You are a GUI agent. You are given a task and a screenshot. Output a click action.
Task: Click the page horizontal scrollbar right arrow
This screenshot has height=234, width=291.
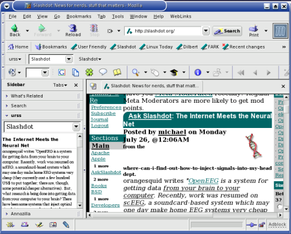click(280, 215)
